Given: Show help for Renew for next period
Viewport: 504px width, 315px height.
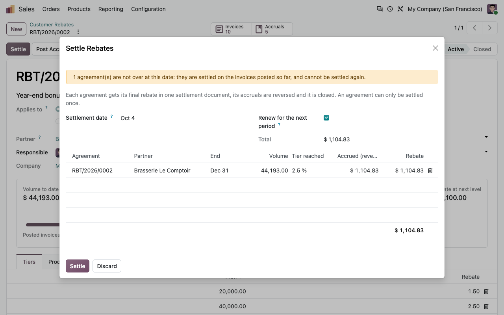Looking at the screenshot, I should click(x=279, y=125).
